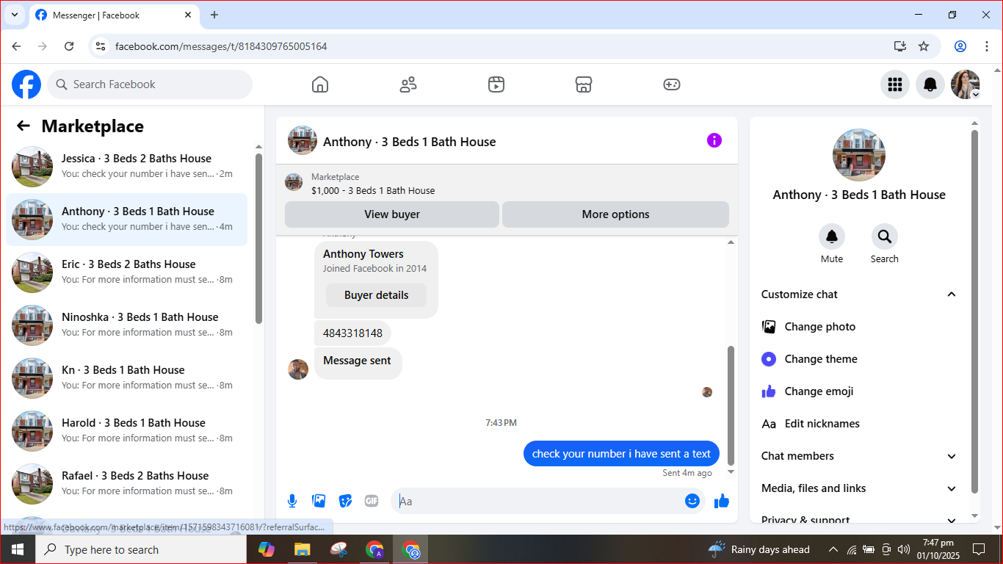Image resolution: width=1003 pixels, height=564 pixels.
Task: Open the account profile picture menu
Action: coord(966,84)
